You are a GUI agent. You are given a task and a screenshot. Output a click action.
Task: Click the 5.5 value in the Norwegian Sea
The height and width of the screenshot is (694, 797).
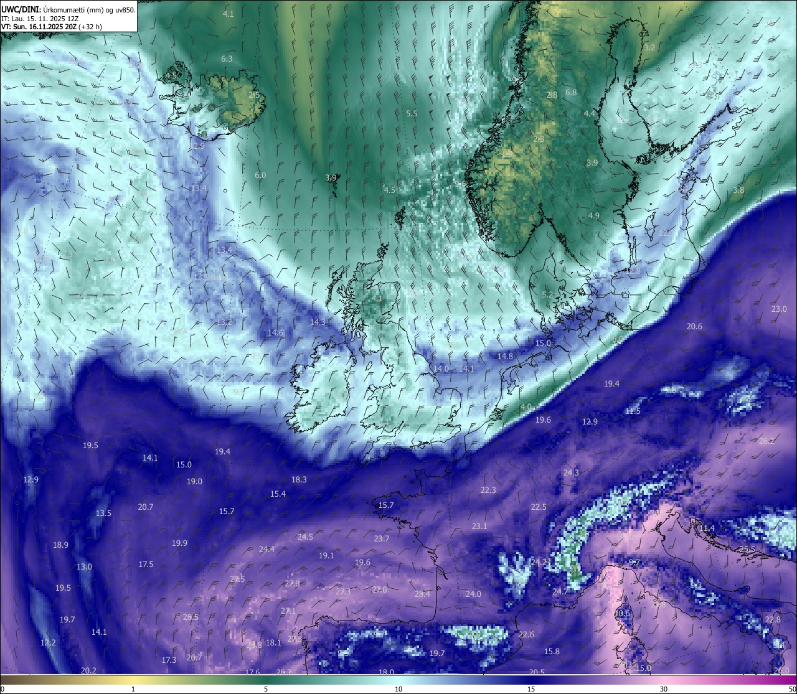412,113
